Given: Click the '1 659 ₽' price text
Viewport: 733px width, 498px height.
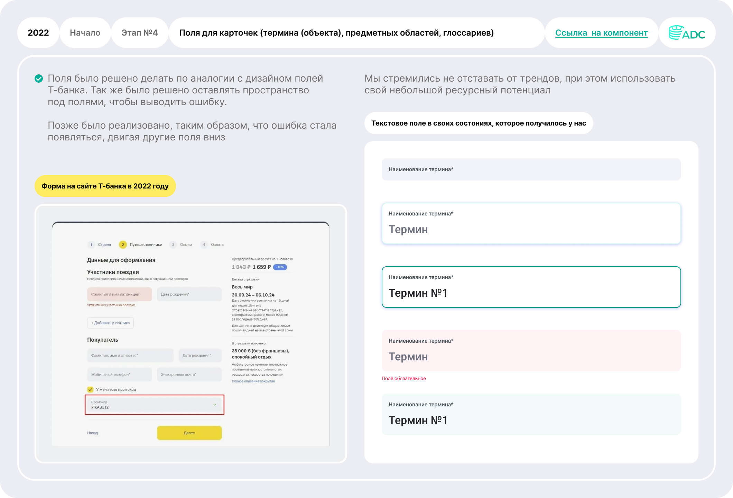Looking at the screenshot, I should tap(261, 267).
